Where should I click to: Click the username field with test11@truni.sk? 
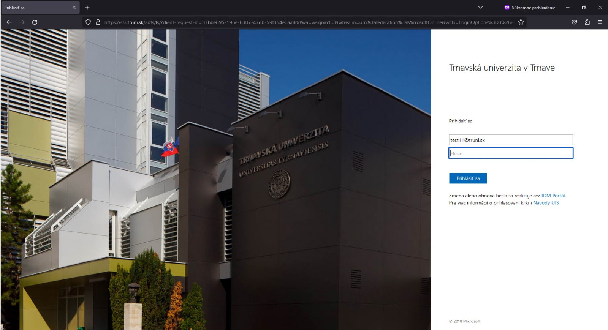pyautogui.click(x=511, y=140)
